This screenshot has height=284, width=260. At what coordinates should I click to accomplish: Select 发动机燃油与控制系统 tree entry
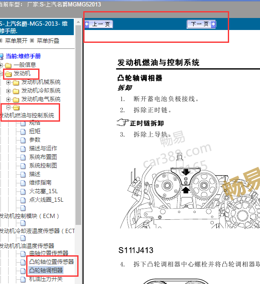pos(27,115)
